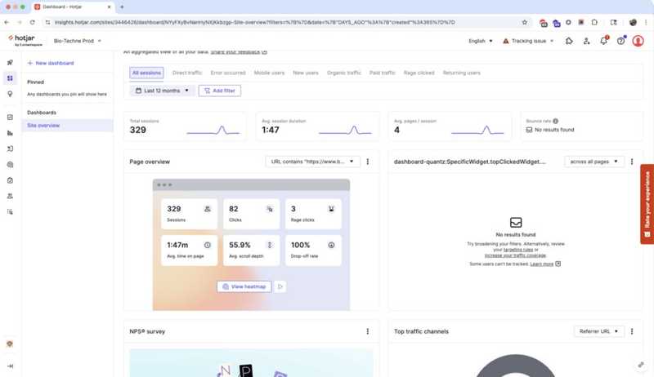Screen dimensions: 654x377
Task: Open the Referrer URL dropdown
Action: coord(598,331)
